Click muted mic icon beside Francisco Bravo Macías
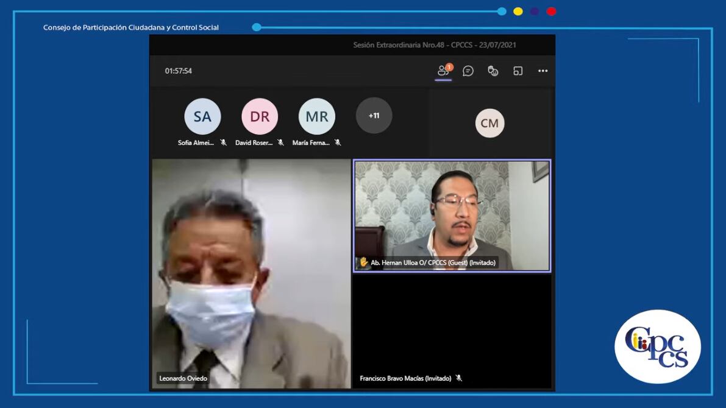 click(459, 378)
